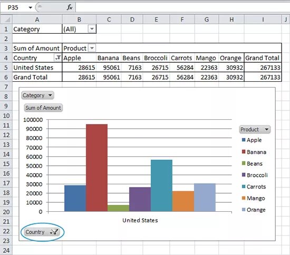Image resolution: width=290 pixels, height=255 pixels.
Task: Select the Carrots column header cell
Action: (182, 58)
